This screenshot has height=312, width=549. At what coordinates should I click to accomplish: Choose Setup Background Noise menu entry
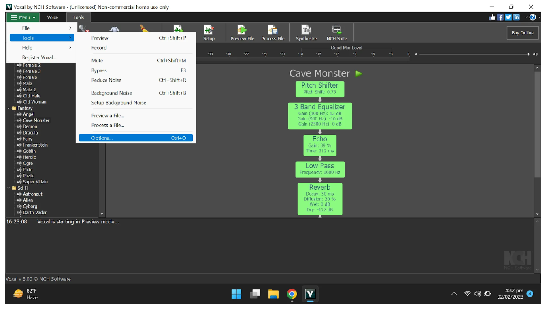pyautogui.click(x=136, y=103)
